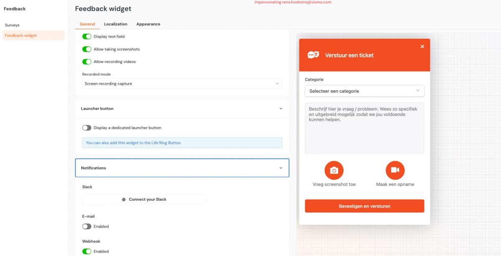
Task: Collapse the Launcher button section
Action: (281, 108)
